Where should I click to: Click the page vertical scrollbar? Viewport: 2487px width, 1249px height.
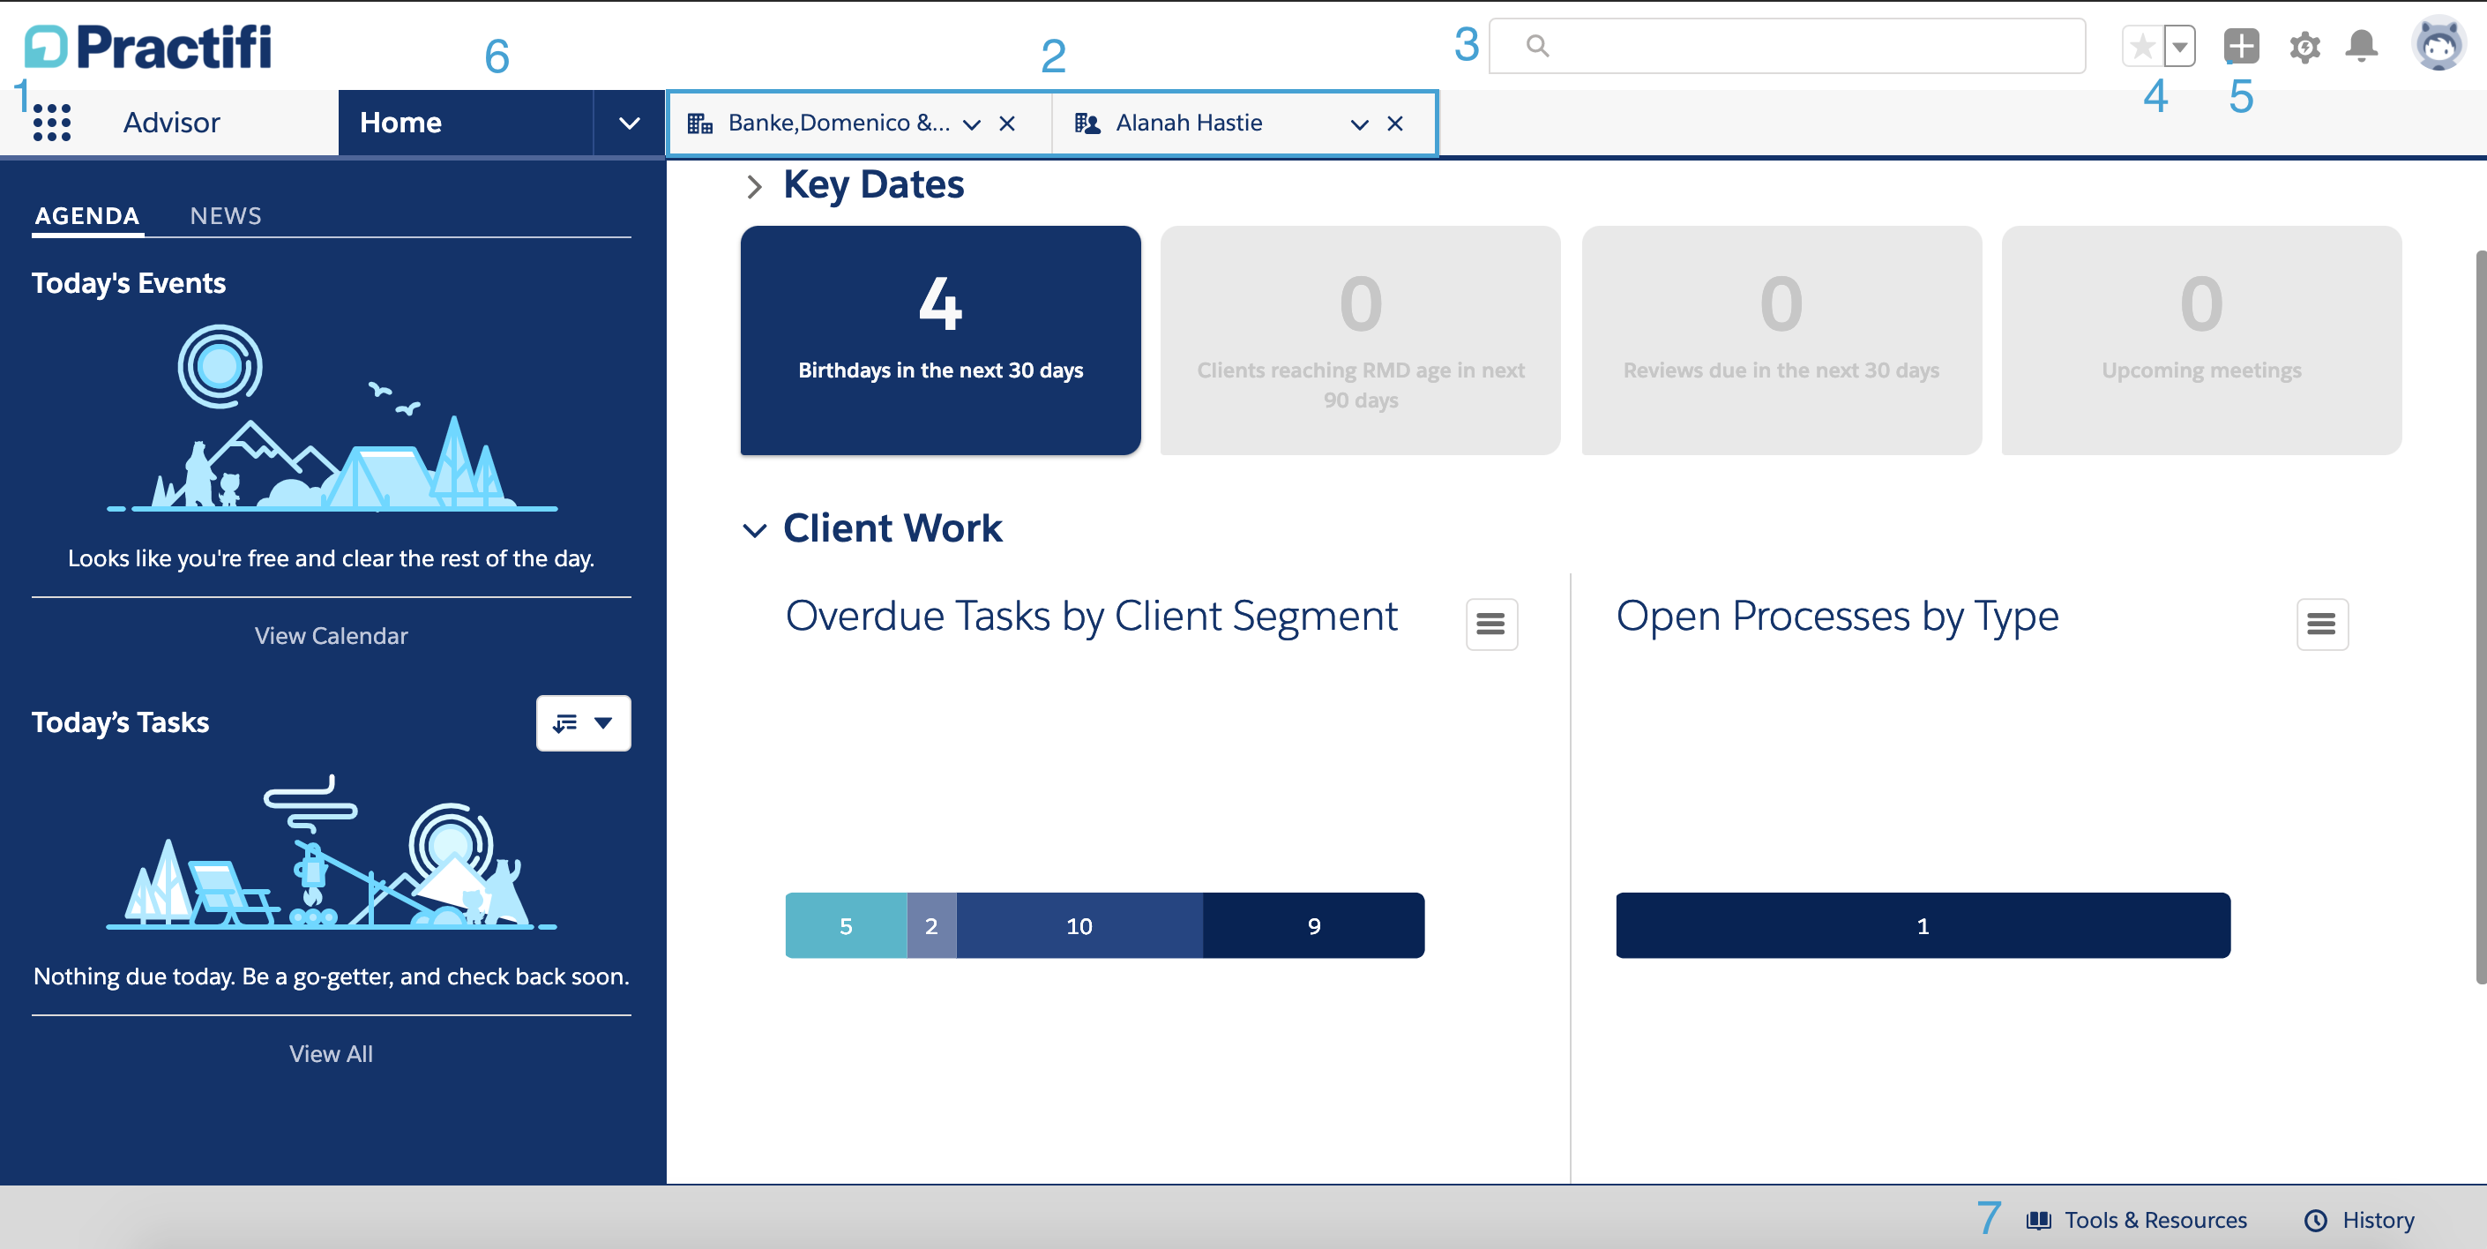coord(2480,618)
